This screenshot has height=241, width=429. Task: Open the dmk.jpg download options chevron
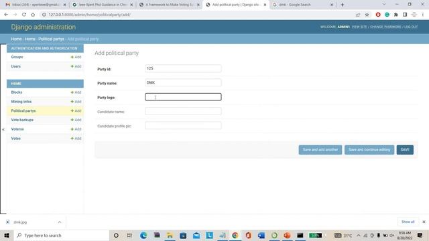60,222
